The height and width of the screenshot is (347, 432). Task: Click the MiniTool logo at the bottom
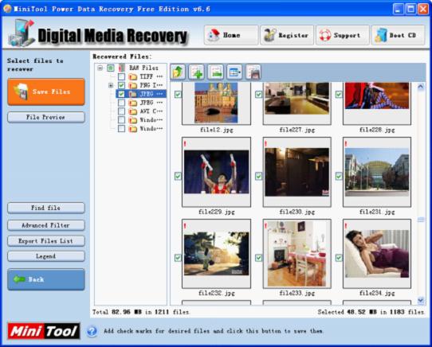click(44, 331)
